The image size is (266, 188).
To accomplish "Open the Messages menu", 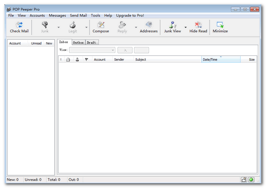I will (57, 15).
